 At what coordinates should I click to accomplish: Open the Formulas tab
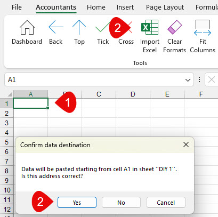click(x=207, y=7)
